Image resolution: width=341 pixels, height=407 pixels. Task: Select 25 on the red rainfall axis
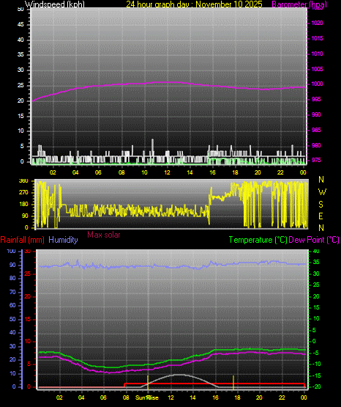pos(28,274)
